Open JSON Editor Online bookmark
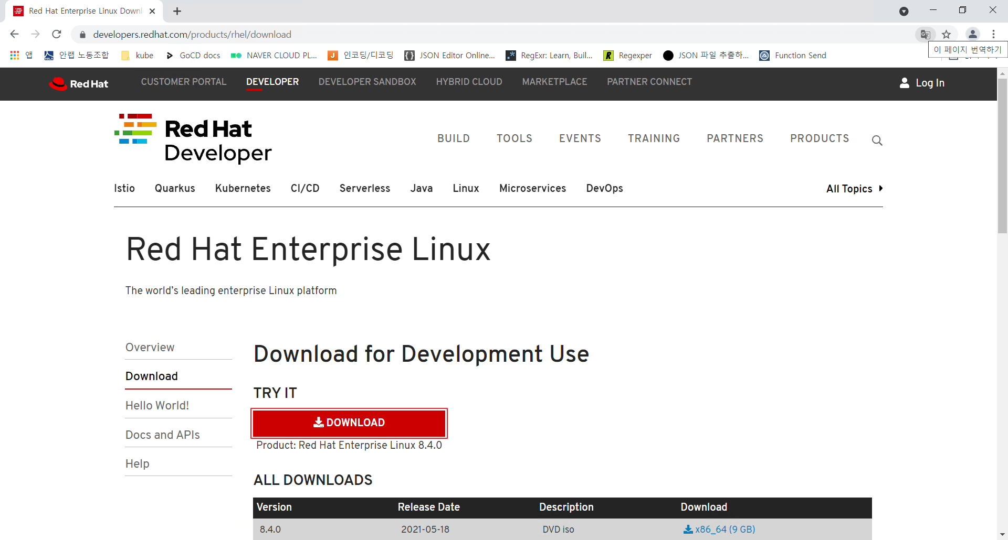Screen dimensions: 1008x540 point(449,55)
